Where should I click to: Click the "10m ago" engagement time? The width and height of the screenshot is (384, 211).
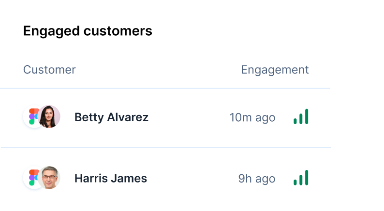(252, 117)
